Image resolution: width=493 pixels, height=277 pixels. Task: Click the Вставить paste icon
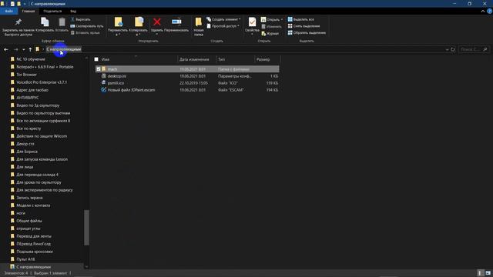click(x=62, y=22)
